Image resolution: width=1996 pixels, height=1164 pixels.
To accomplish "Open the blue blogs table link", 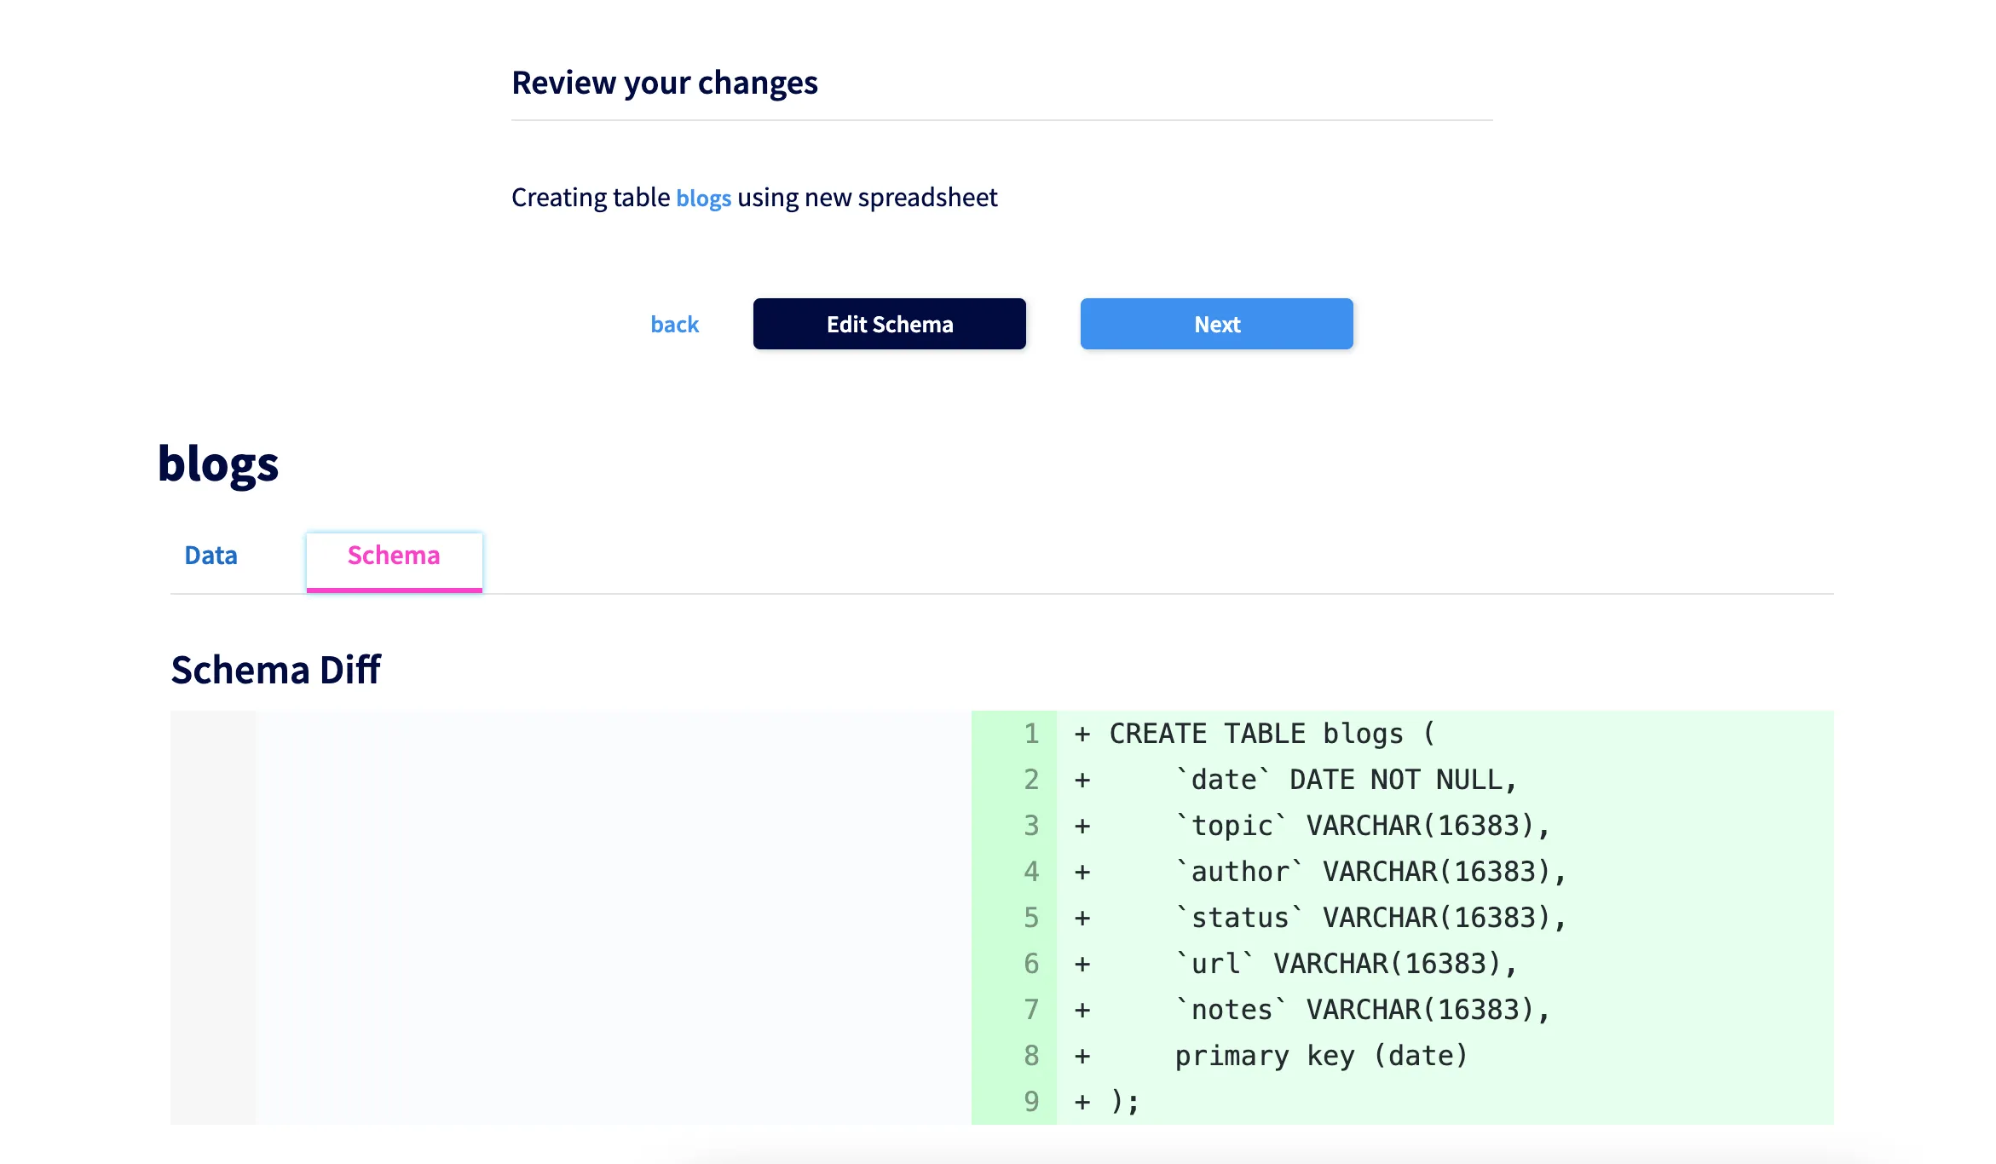I will coord(703,198).
